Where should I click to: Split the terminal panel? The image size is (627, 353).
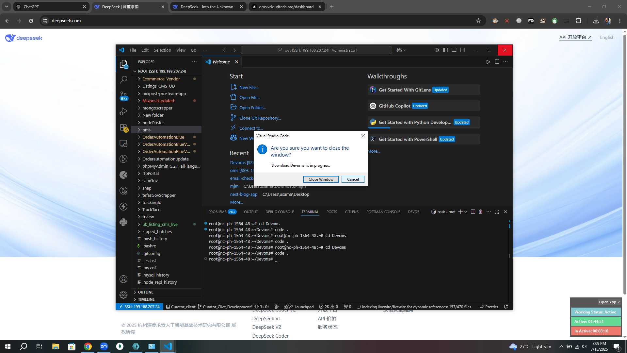tap(473, 212)
